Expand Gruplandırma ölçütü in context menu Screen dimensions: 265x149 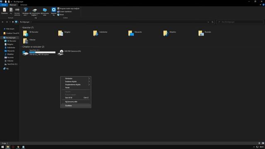(76, 84)
